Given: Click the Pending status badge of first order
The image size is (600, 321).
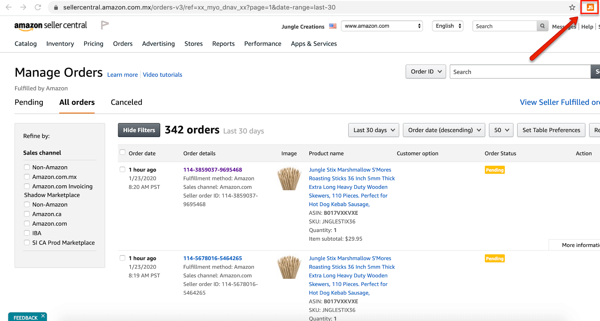Looking at the screenshot, I should [495, 170].
